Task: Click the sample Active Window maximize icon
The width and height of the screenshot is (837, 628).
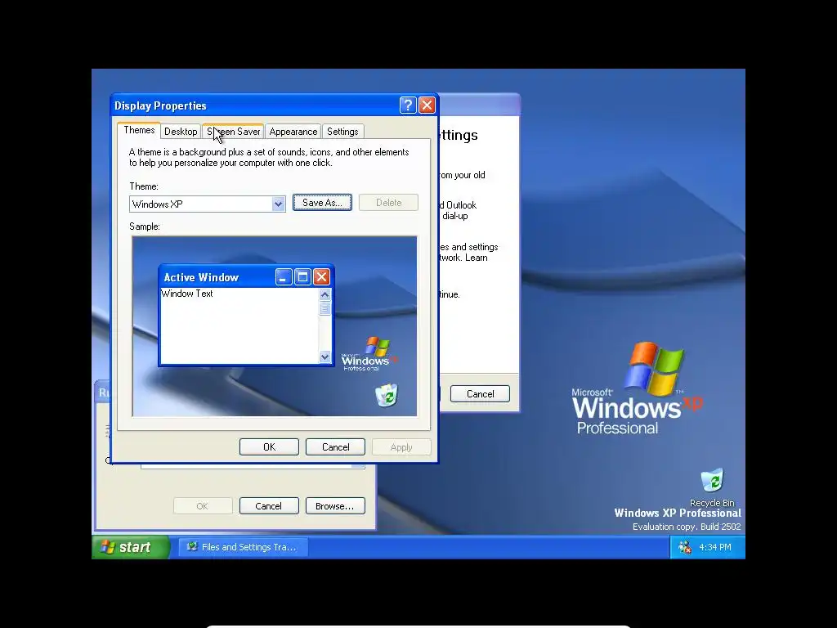Action: click(x=302, y=276)
